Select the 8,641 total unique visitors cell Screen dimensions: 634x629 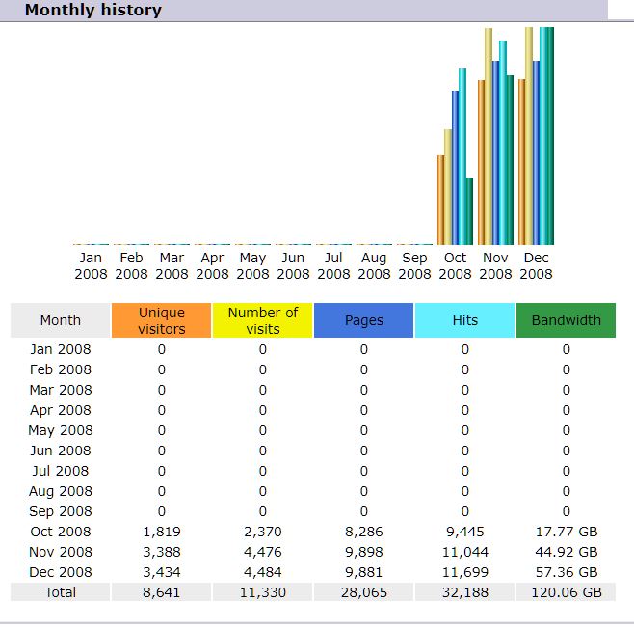point(161,592)
